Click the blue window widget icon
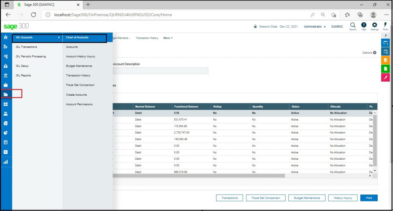 385,43
